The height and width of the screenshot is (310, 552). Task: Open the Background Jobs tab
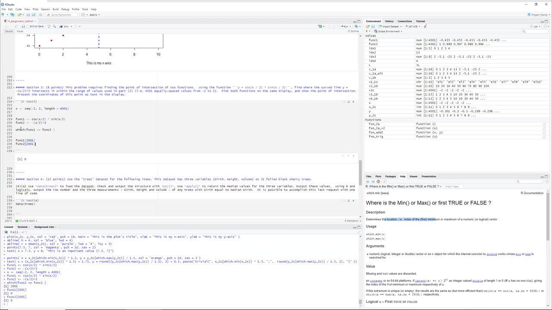44,227
